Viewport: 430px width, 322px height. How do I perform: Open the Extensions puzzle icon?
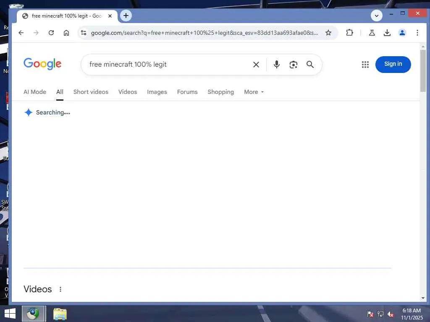[349, 33]
